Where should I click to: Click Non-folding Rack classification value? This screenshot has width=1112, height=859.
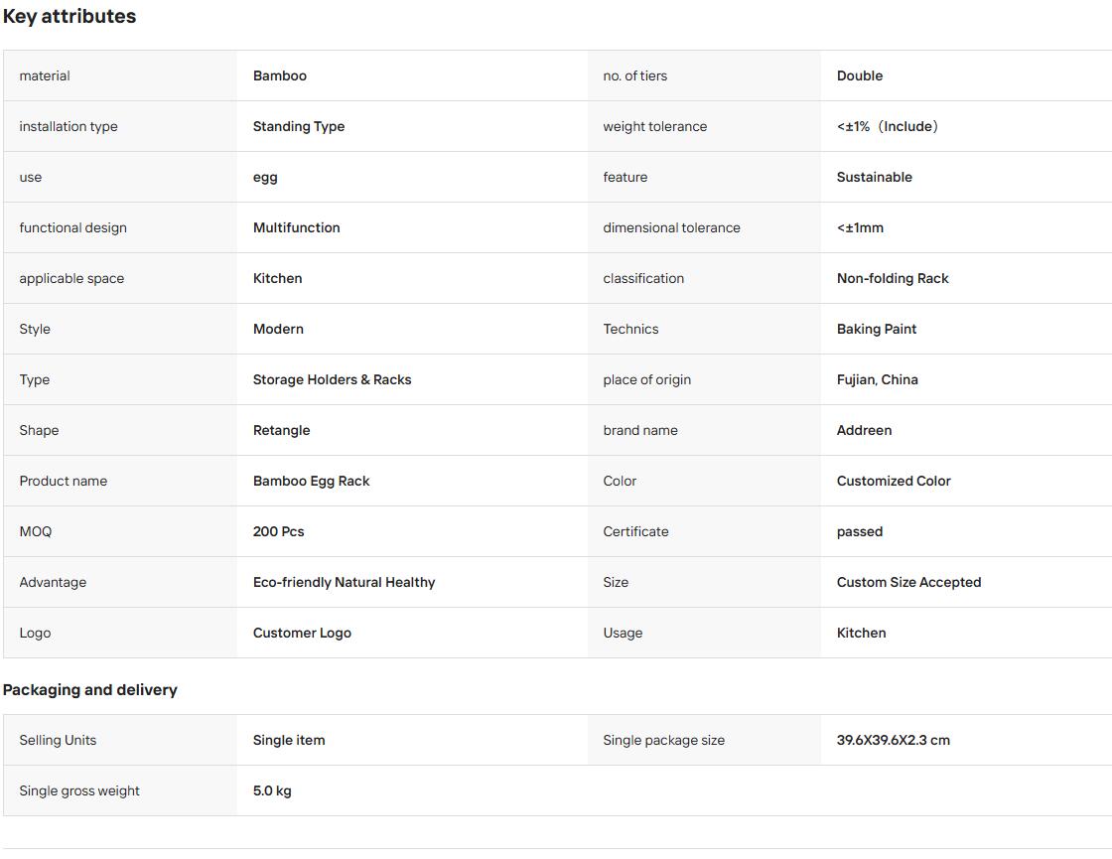(x=893, y=278)
